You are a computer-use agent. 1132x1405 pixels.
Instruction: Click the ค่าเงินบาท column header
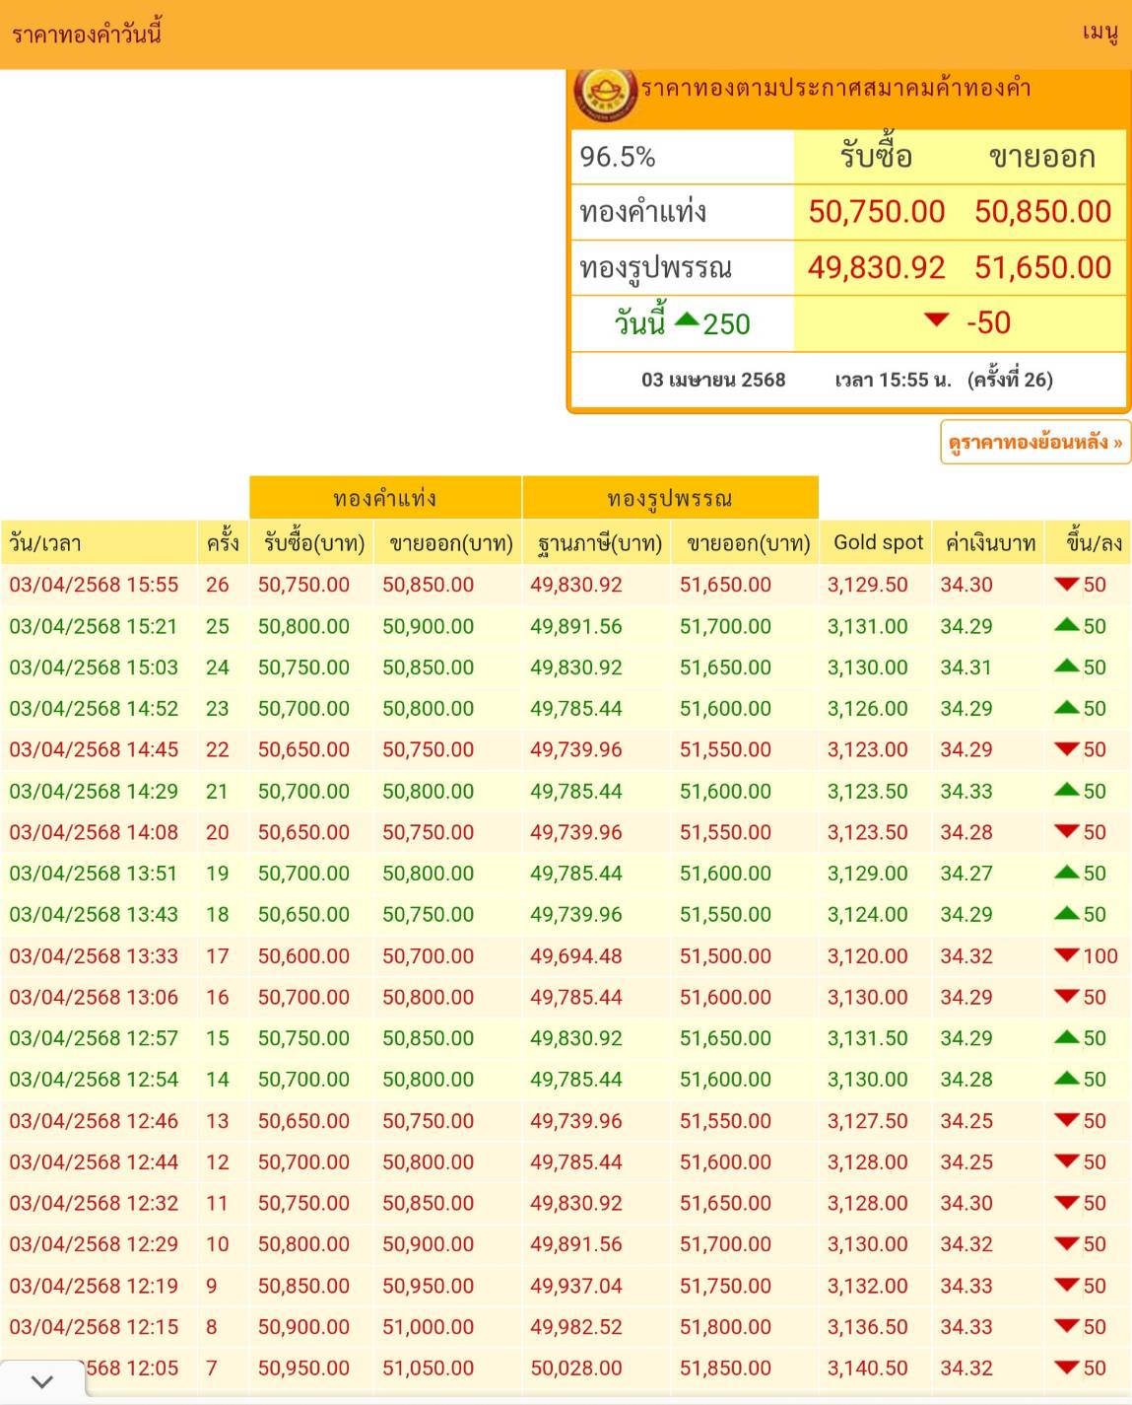(x=989, y=542)
